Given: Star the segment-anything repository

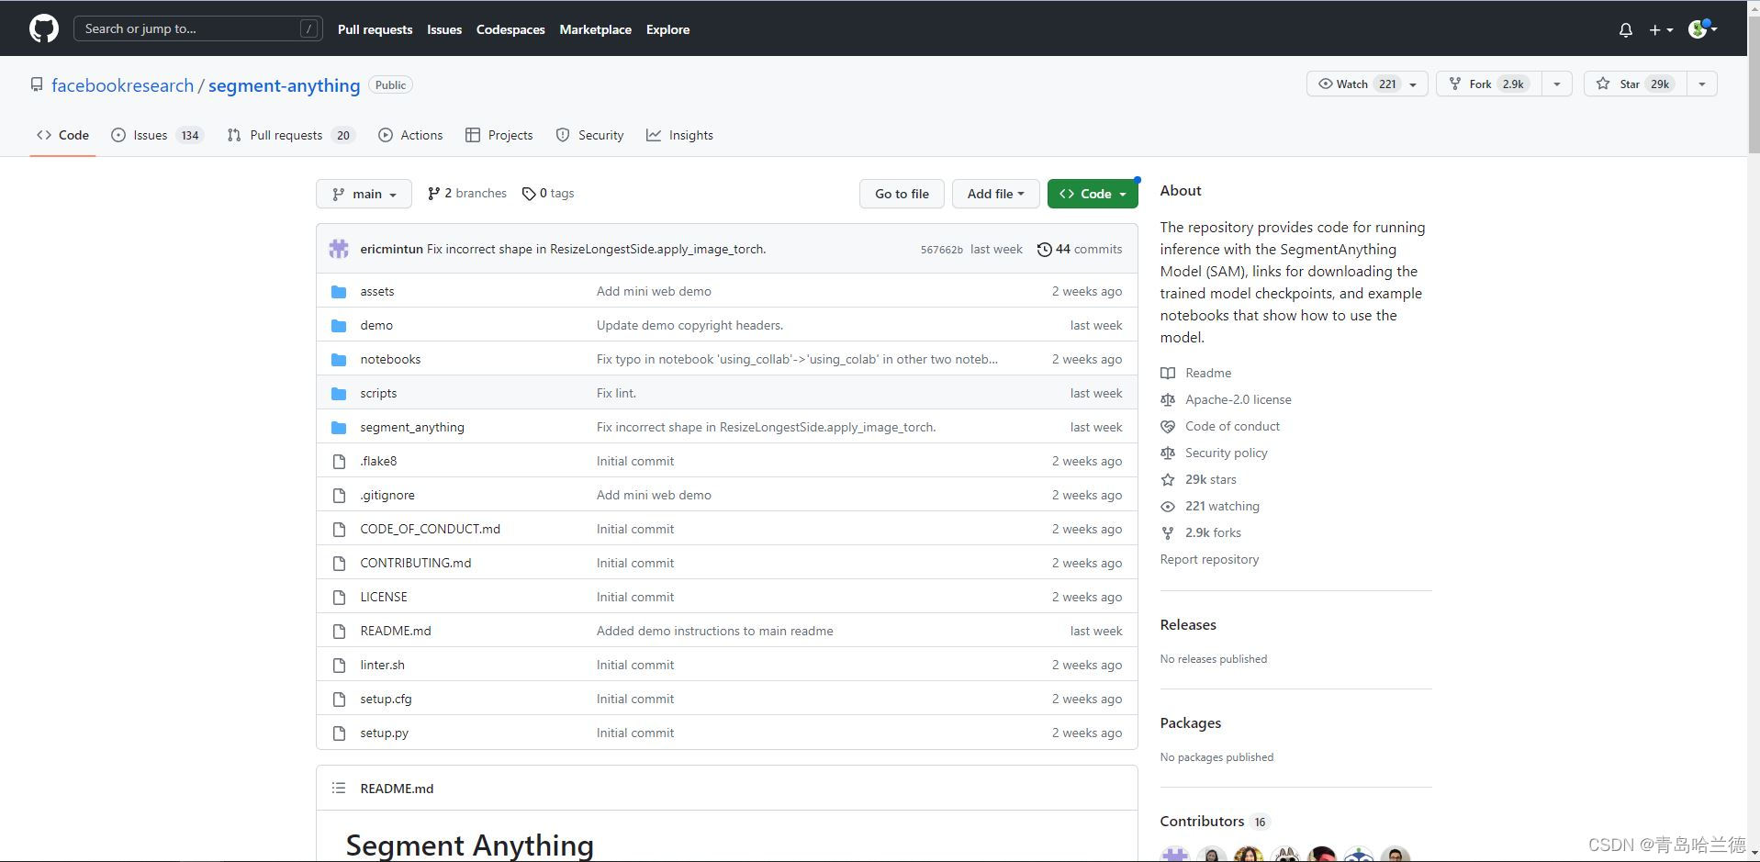Looking at the screenshot, I should [x=1636, y=84].
